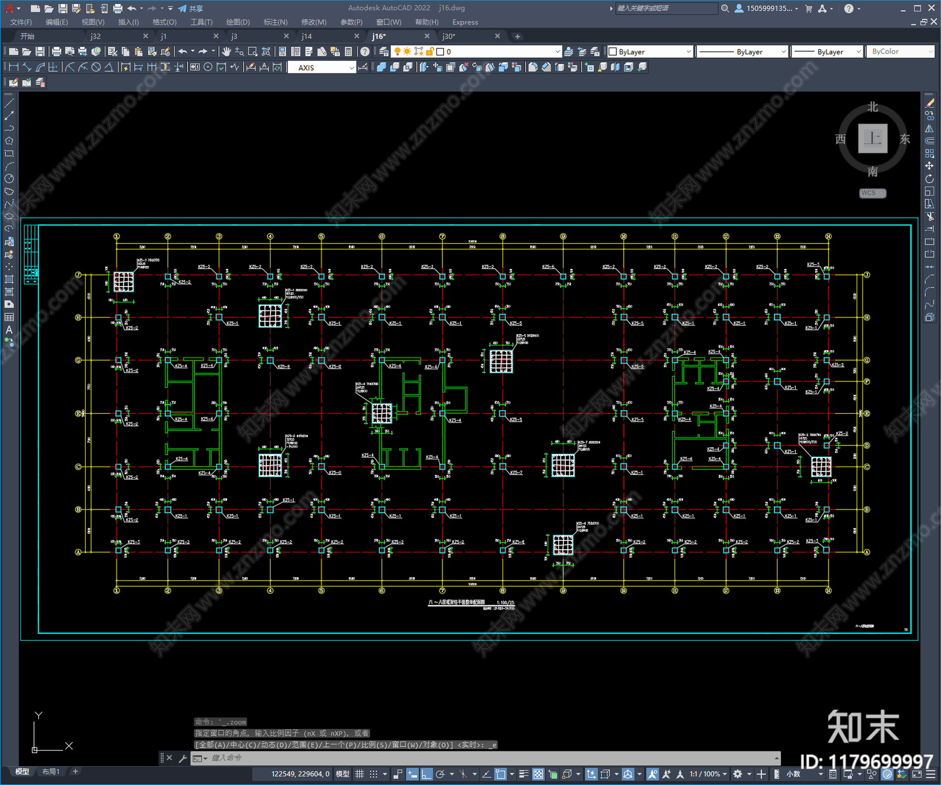Viewport: 941px width, 785px height.
Task: Toggle grid display in status bar
Action: point(359,774)
